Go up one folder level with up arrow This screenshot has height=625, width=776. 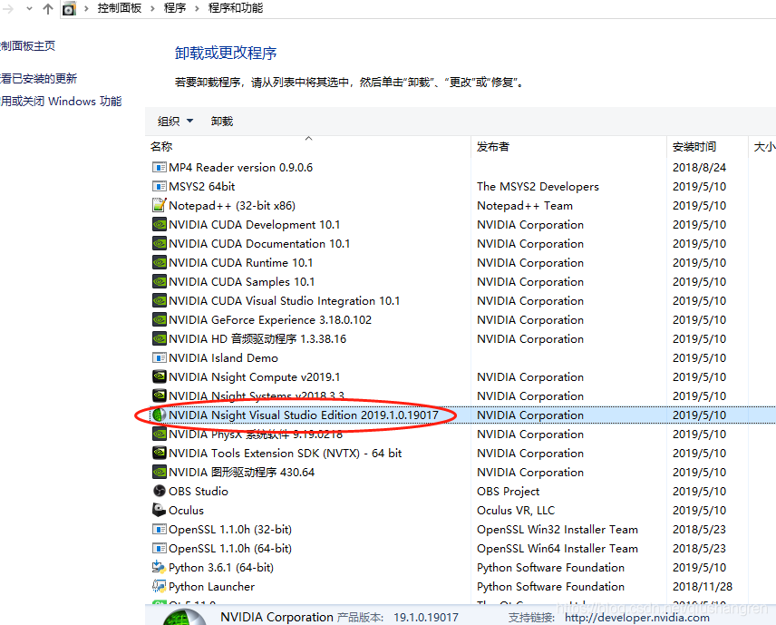[47, 9]
